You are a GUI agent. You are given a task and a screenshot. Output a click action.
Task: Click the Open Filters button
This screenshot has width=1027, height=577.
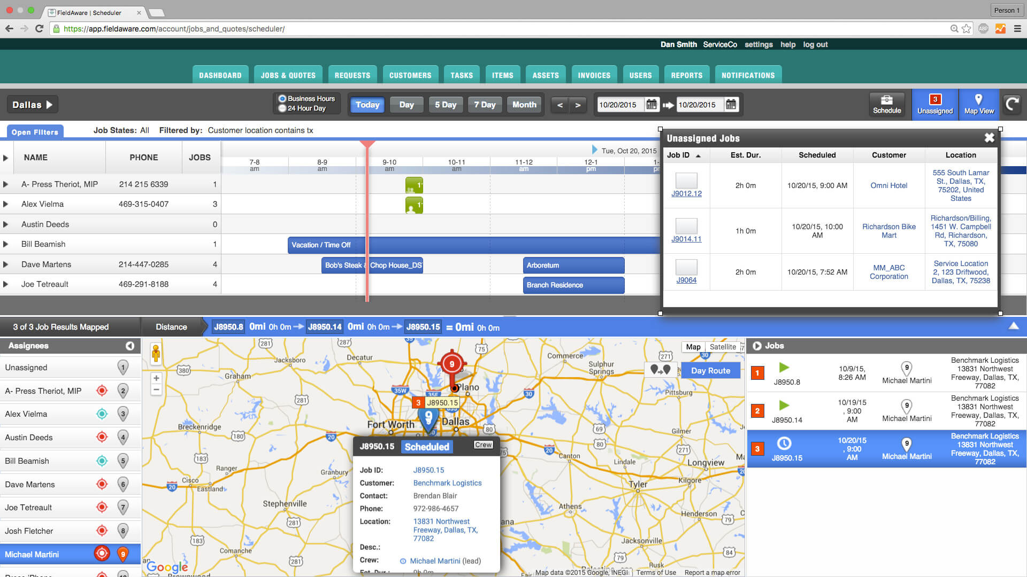35,132
